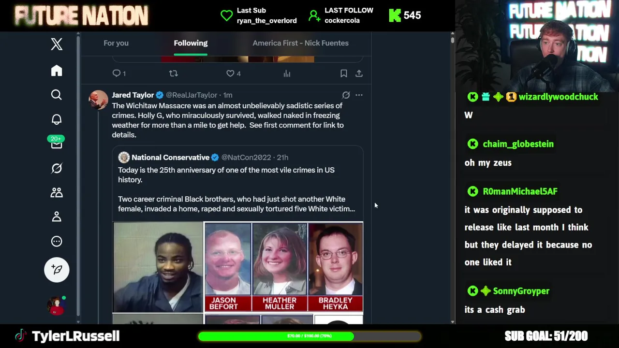Viewport: 619px width, 348px height.
Task: Go to Home in the sidebar
Action: tap(57, 71)
